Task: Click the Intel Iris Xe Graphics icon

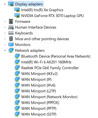Action: coord(17,10)
